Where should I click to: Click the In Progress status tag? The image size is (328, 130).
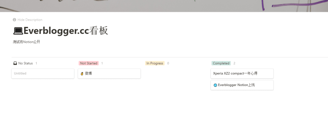(x=155, y=63)
